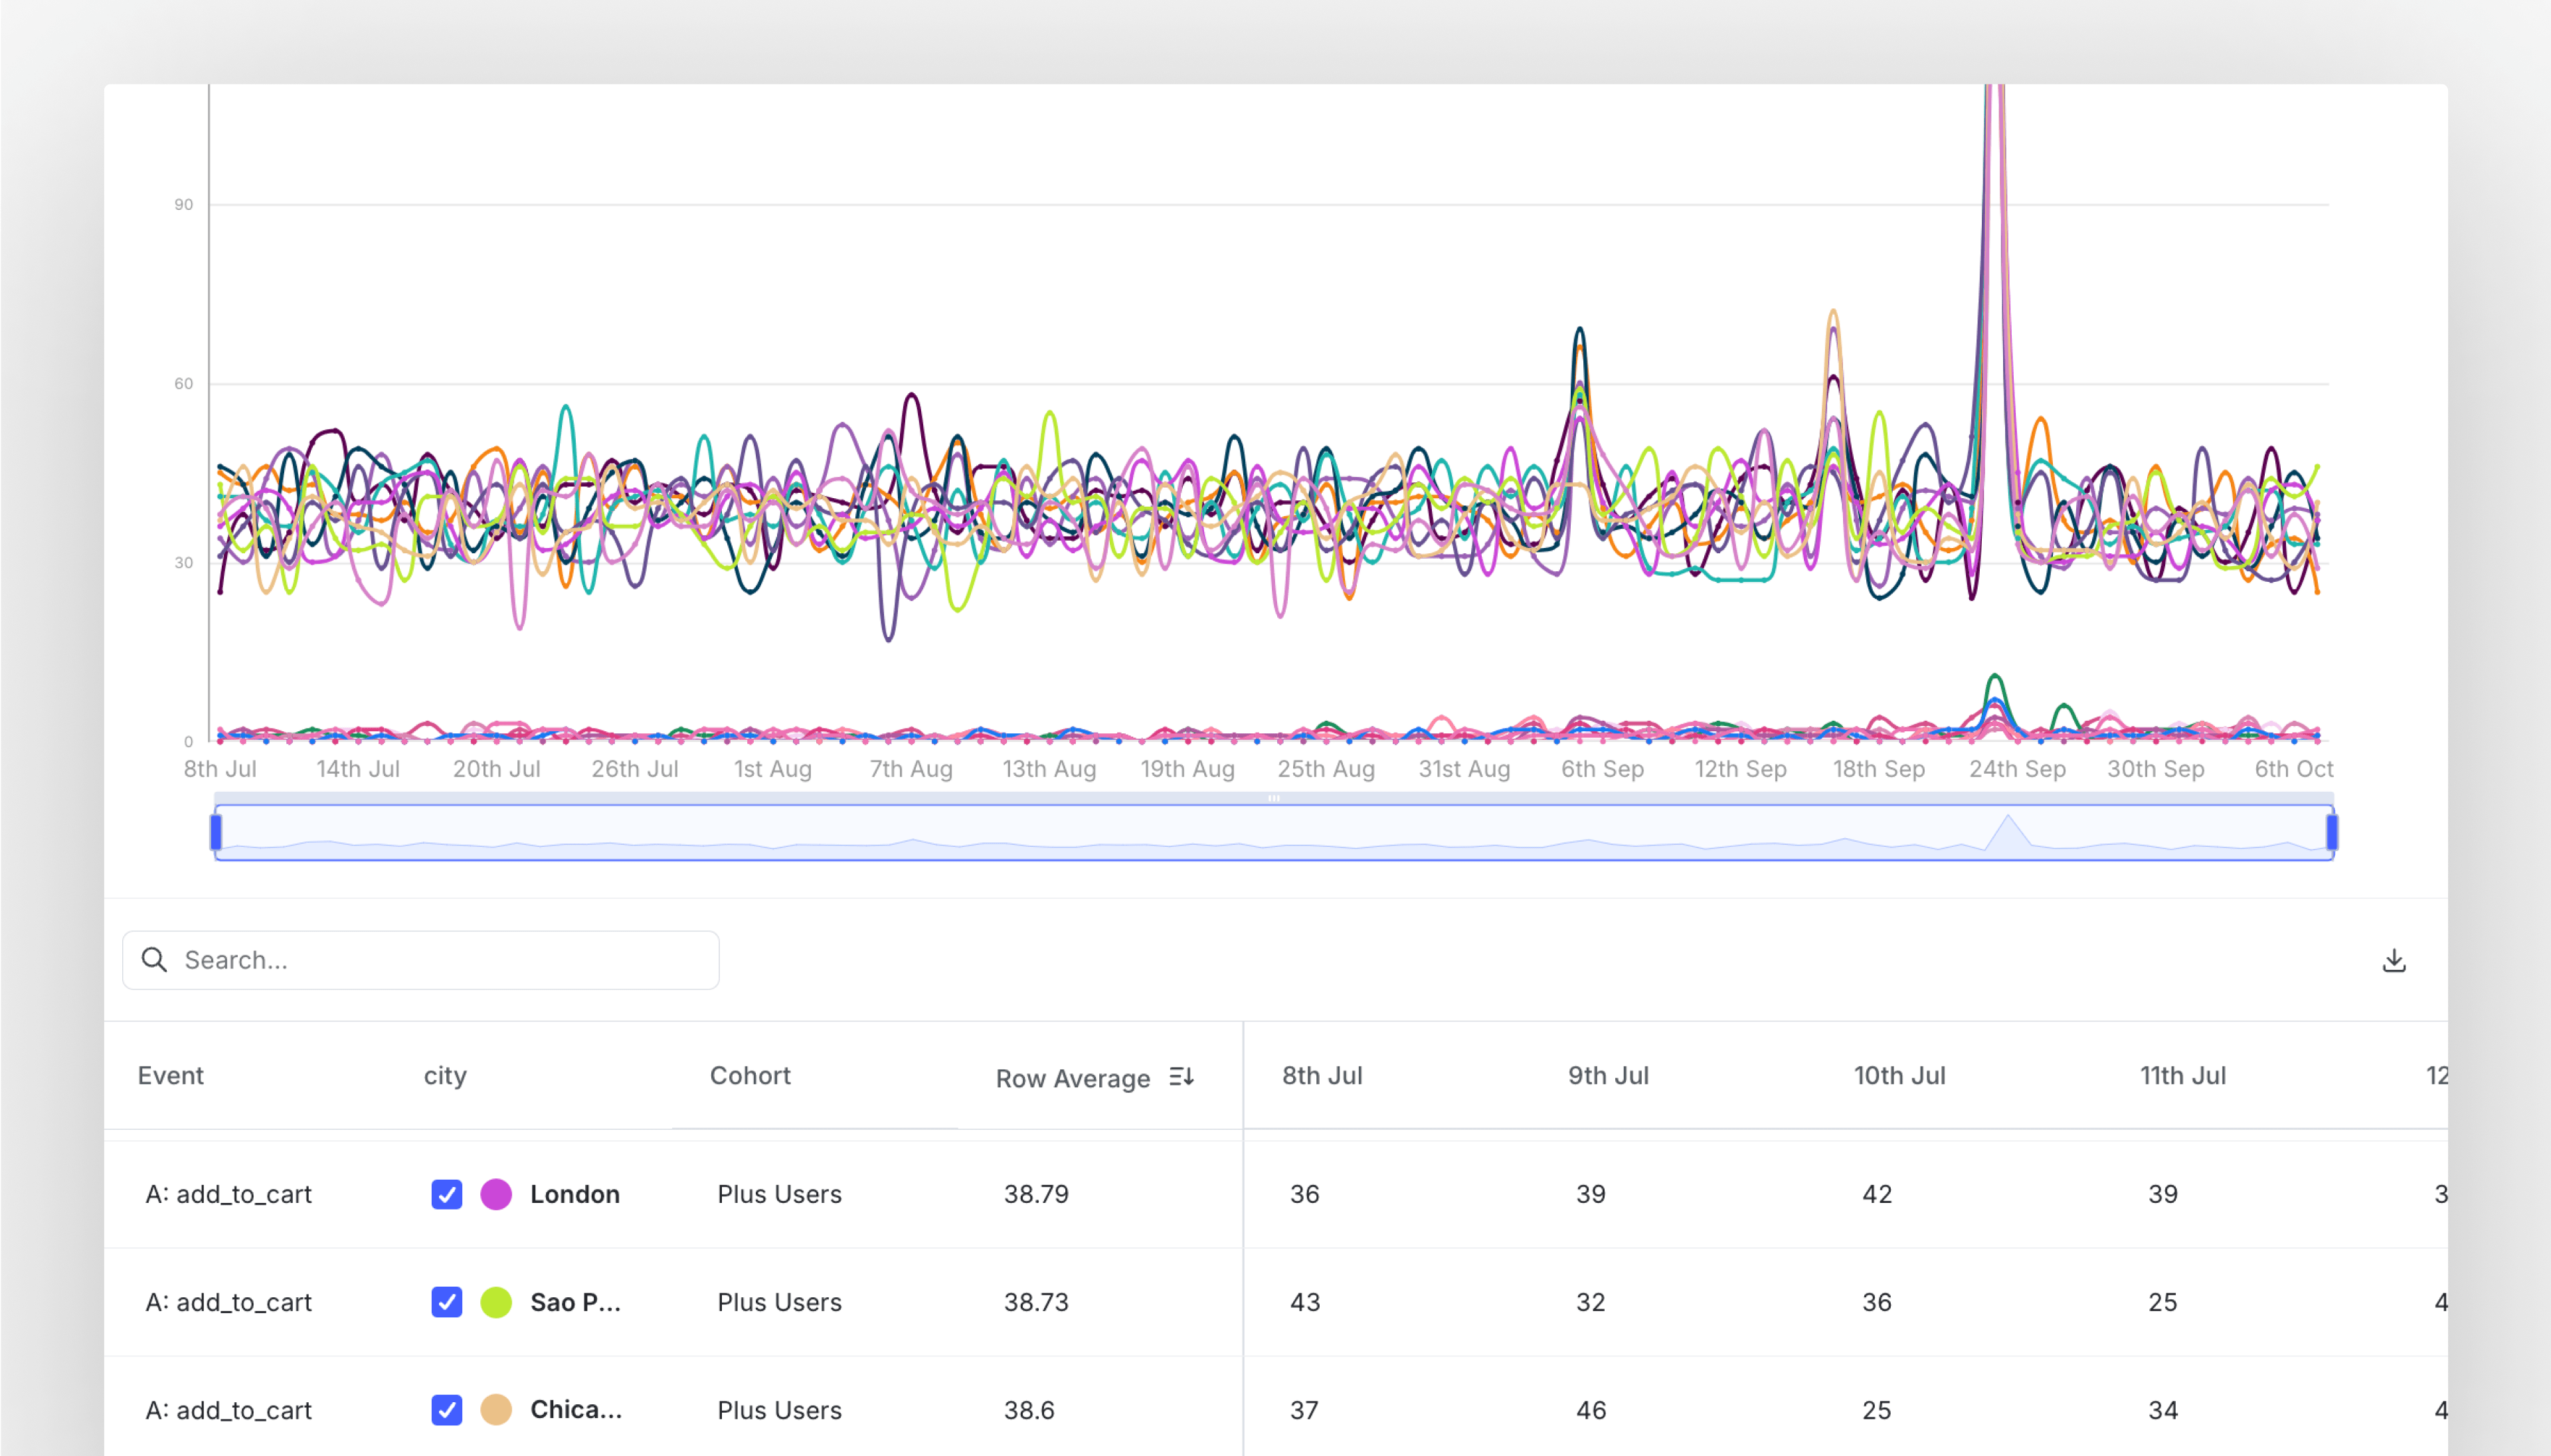Viewport: 2551px width, 1456px height.
Task: Click the Cohort column header
Action: tap(750, 1076)
